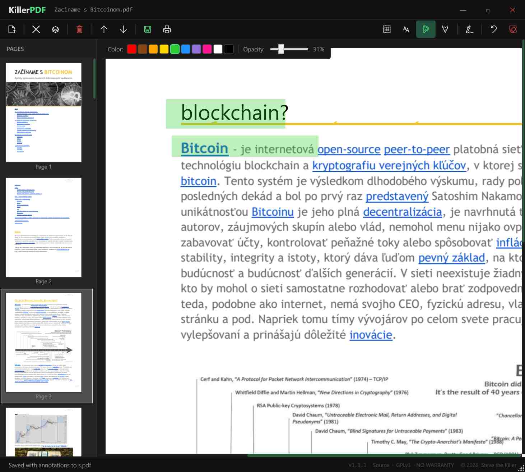525x472 pixels.
Task: Undo the last annotation
Action: pos(494,29)
